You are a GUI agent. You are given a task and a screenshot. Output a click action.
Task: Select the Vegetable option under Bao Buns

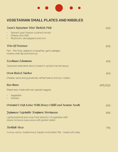click(16, 95)
